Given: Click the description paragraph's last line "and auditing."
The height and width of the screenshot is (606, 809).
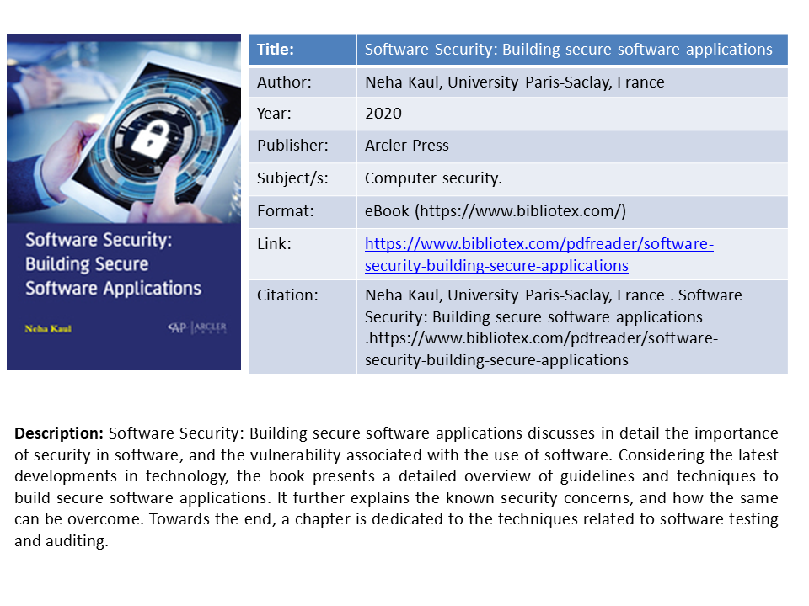Looking at the screenshot, I should click(62, 541).
